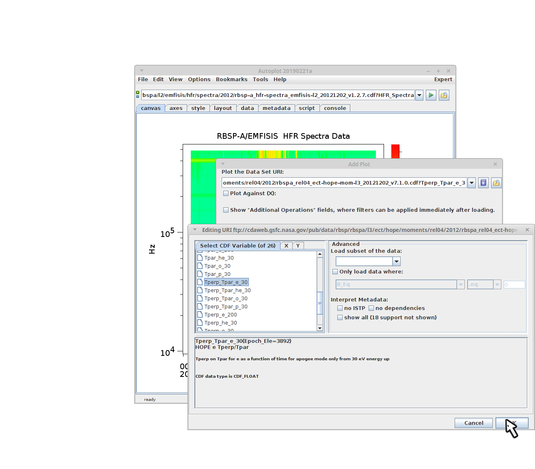Click the file icon next to Tperp_Tpar_he_30
Screen dimensions: 535x469
click(x=200, y=290)
